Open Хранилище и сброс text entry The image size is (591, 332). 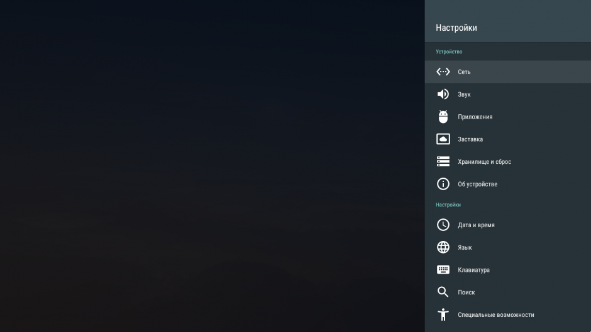[484, 162]
